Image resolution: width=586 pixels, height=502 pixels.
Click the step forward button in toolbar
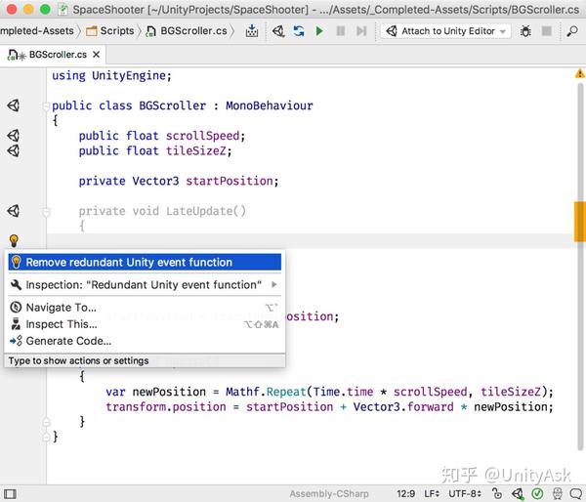coord(361,31)
